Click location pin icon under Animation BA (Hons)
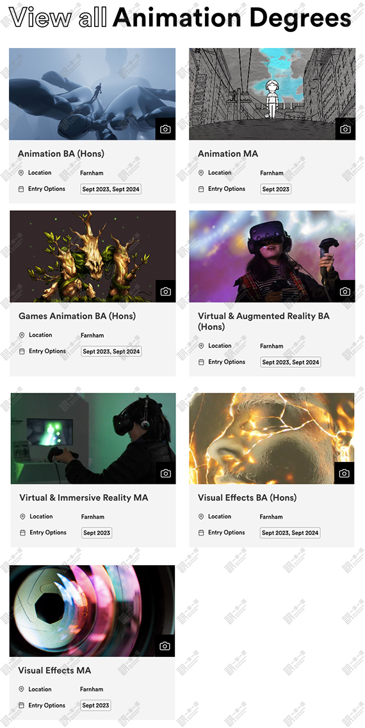The height and width of the screenshot is (728, 365). 21,173
